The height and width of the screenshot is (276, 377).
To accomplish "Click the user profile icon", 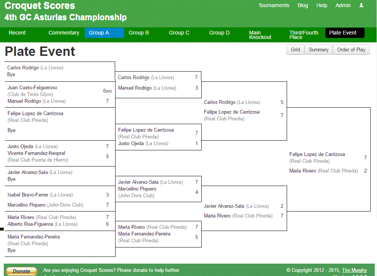I will coord(361,5).
